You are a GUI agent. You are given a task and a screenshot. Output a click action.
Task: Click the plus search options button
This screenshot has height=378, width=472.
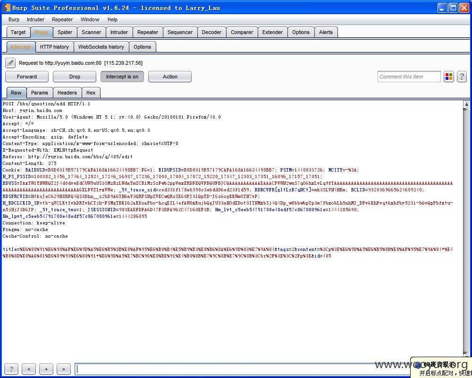point(46,369)
